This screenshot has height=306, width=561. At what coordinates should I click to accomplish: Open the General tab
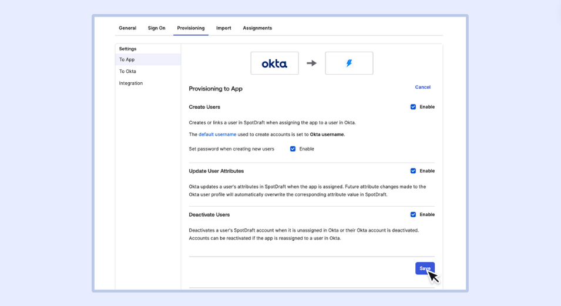127,28
